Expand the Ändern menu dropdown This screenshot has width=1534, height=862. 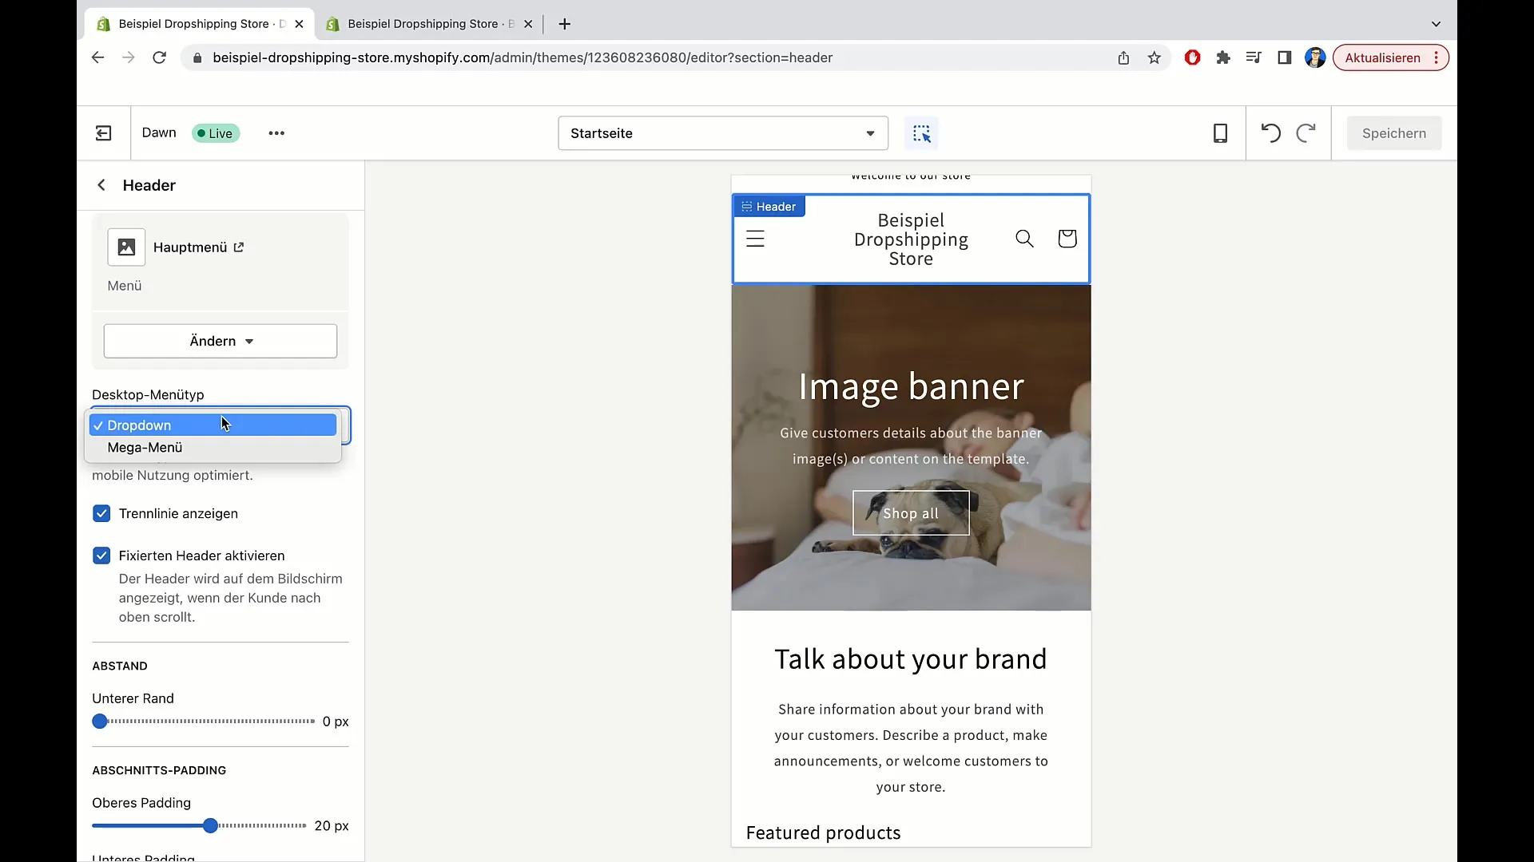[221, 341]
